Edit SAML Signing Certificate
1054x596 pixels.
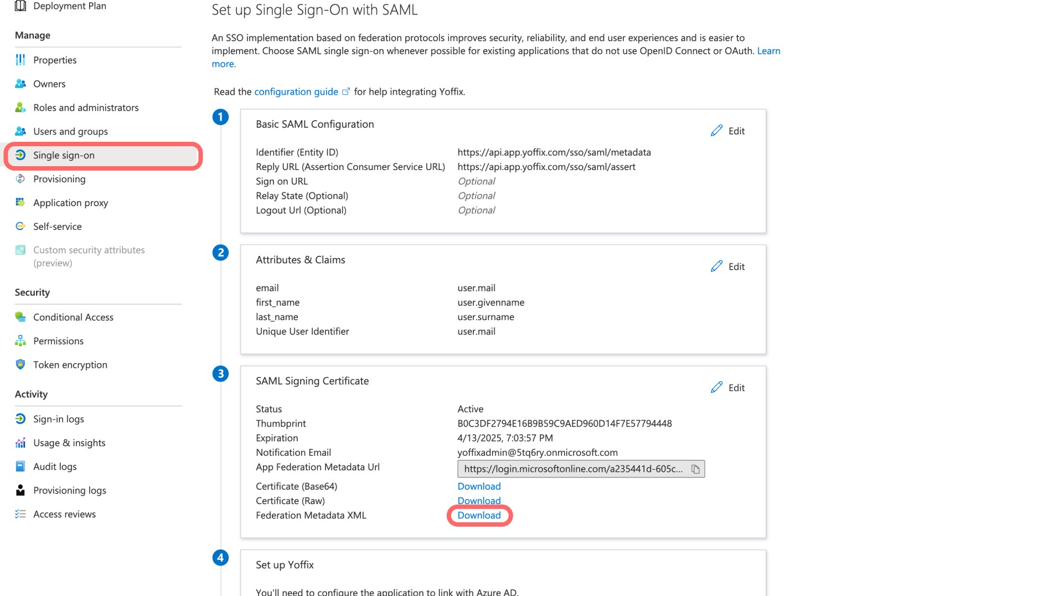click(728, 387)
